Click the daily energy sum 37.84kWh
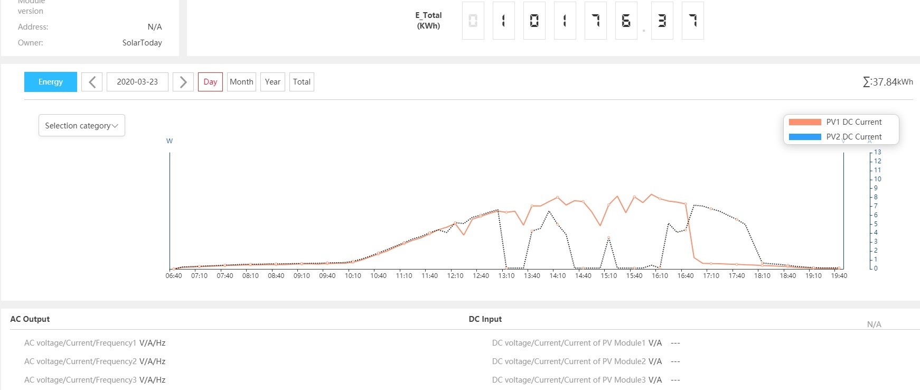Screen dimensions: 920x390 (x=888, y=82)
